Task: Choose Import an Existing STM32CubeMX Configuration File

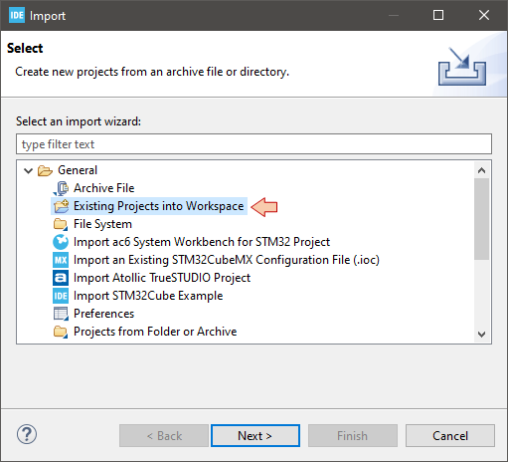Action: click(227, 260)
